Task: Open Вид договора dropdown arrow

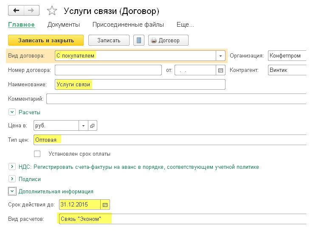Action: (x=220, y=56)
